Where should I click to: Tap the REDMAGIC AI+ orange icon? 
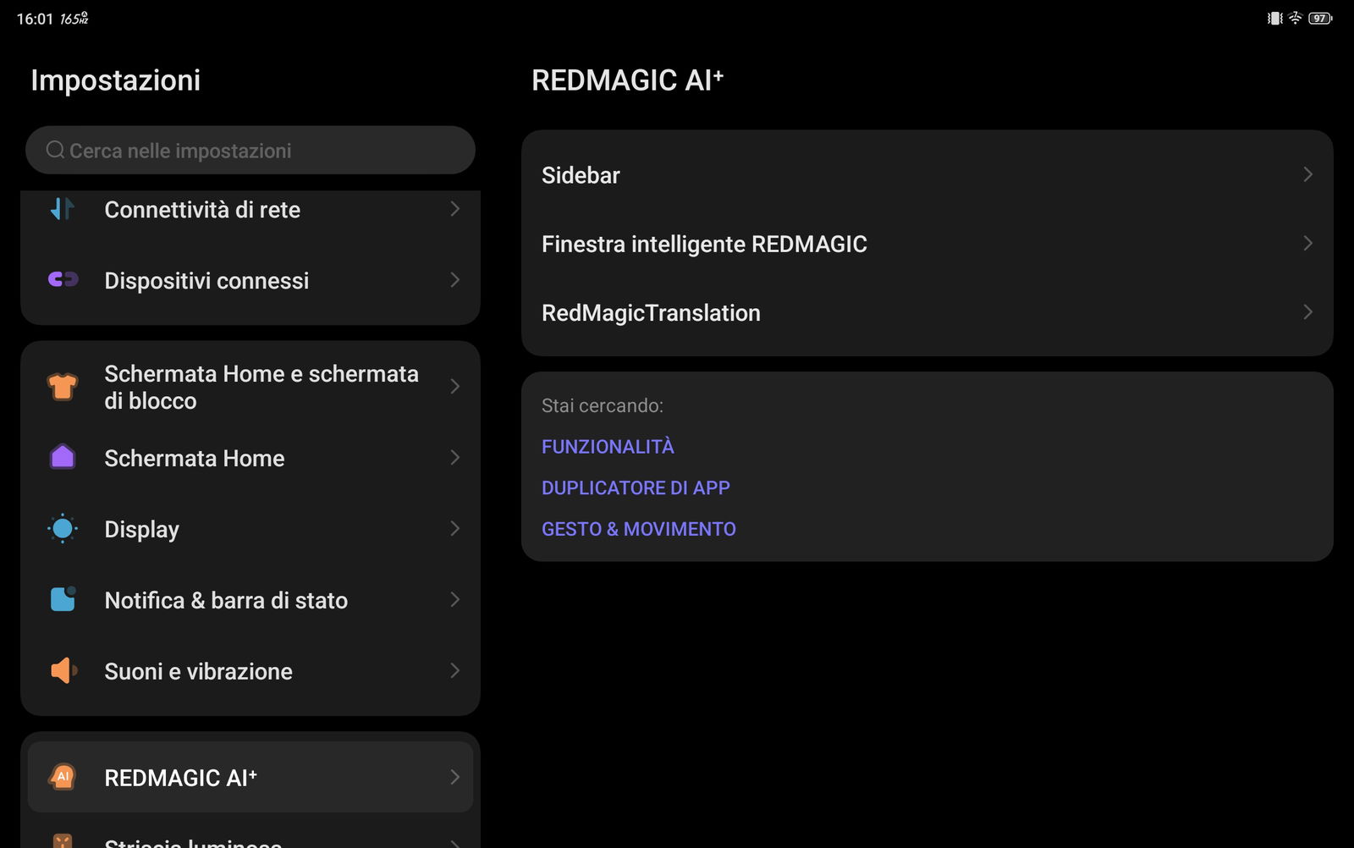(63, 777)
